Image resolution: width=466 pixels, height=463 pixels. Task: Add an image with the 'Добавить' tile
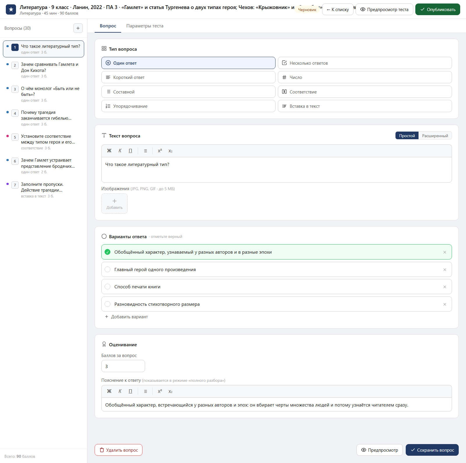click(x=114, y=204)
